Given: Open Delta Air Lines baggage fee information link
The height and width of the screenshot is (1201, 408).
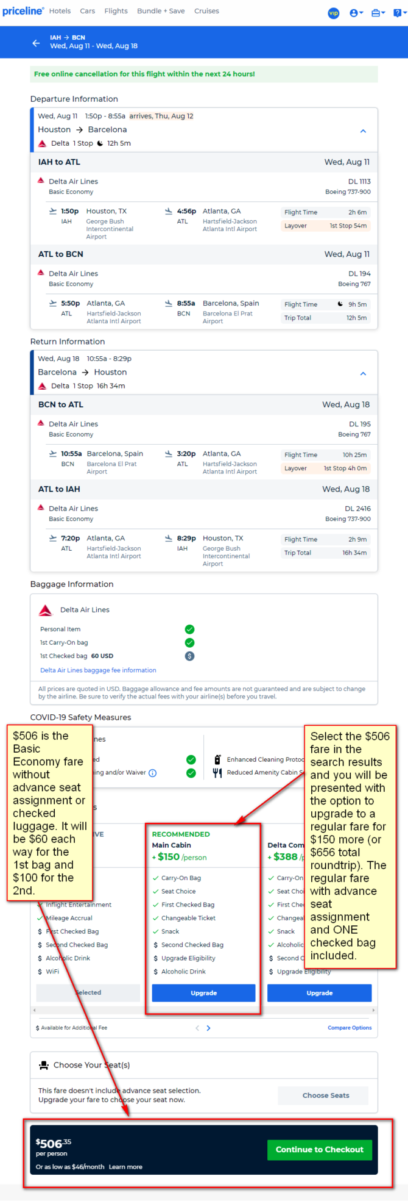Looking at the screenshot, I should pos(98,670).
